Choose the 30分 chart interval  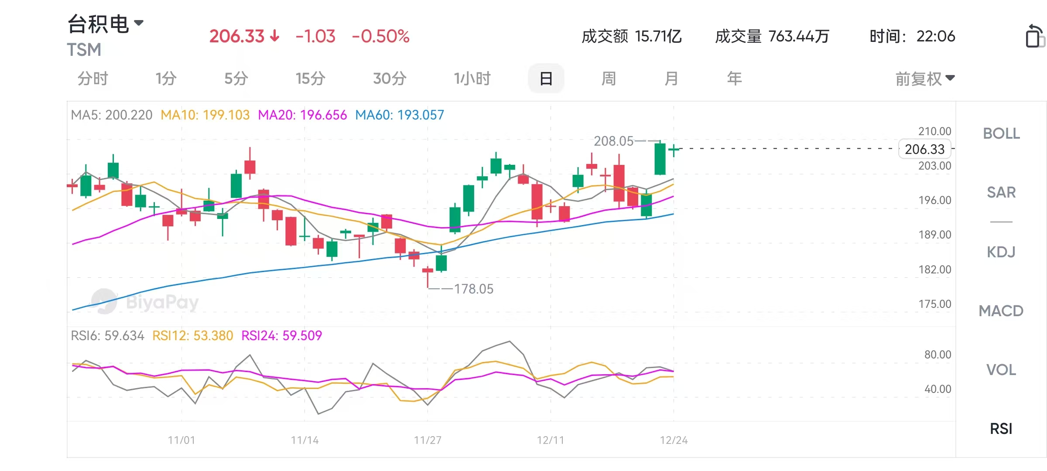click(x=390, y=79)
